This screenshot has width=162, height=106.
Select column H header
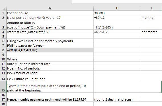(x=117, y=8)
